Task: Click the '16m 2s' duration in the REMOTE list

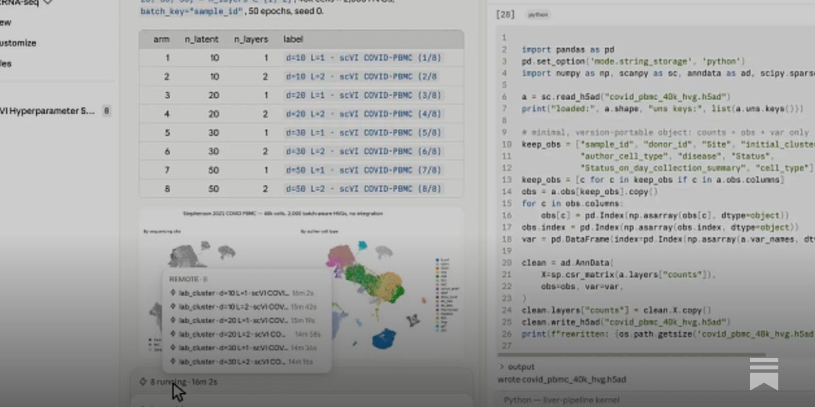Action: 303,293
